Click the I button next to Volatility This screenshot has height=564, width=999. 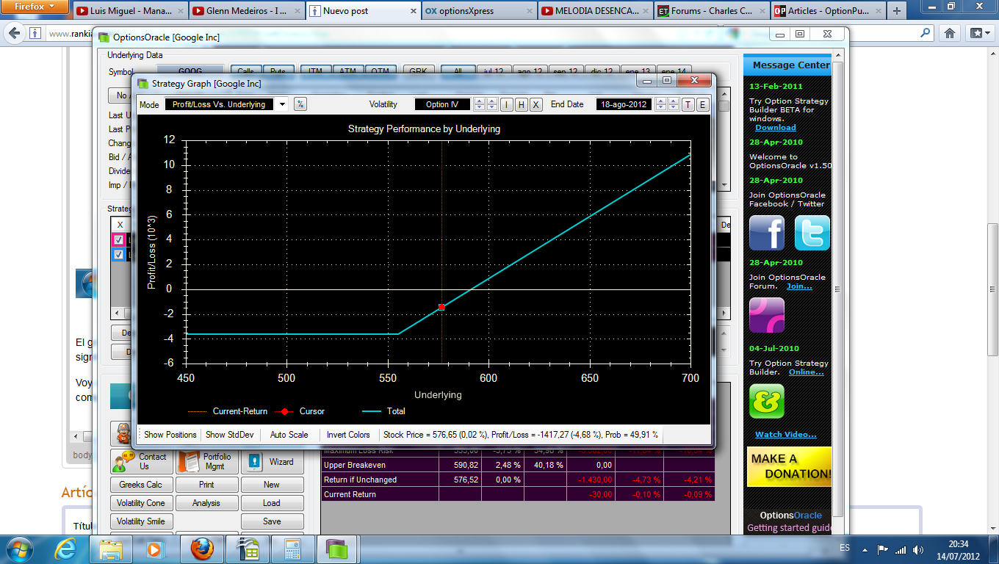pos(507,104)
